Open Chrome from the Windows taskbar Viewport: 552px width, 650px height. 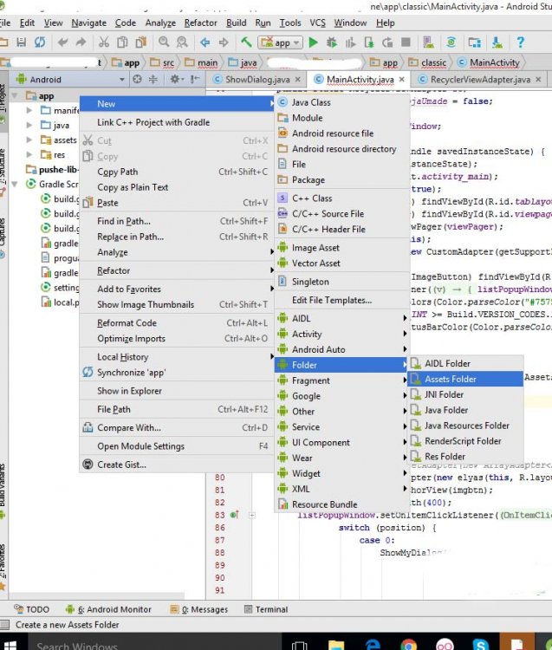pyautogui.click(x=407, y=644)
